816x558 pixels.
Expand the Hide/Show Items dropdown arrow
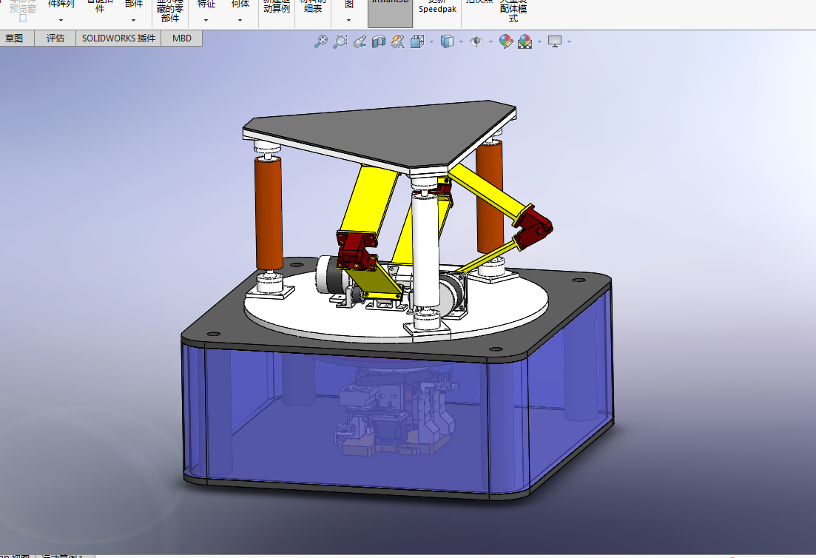click(x=490, y=41)
